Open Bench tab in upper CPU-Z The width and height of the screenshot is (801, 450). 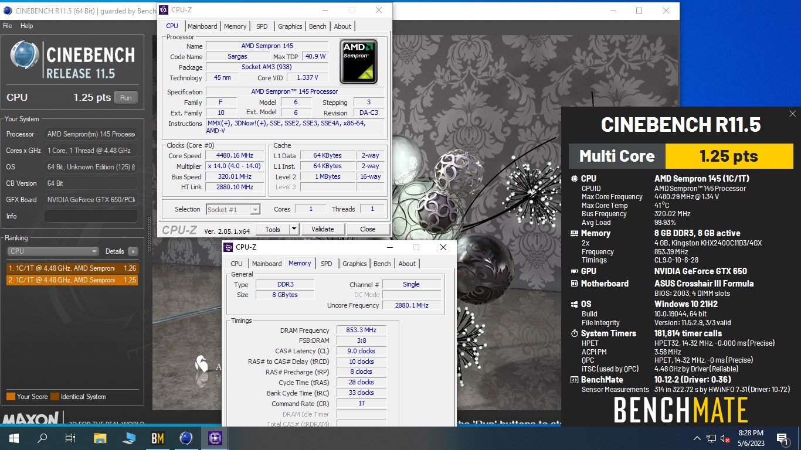click(x=318, y=26)
